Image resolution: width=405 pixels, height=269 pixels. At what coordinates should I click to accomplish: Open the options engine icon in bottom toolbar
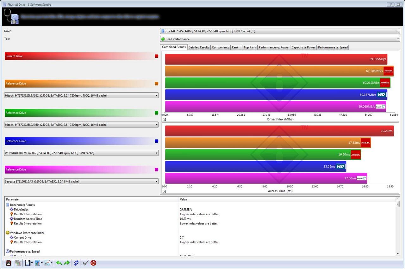pos(8,263)
